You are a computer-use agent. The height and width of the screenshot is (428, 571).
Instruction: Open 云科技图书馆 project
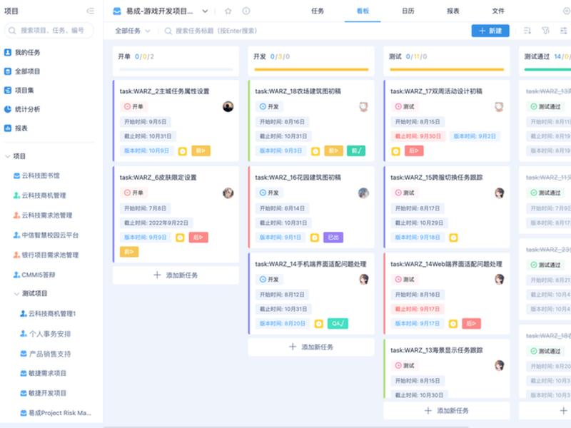(36, 175)
